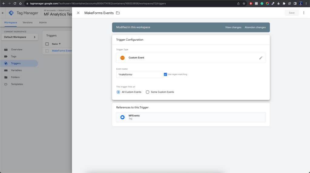Screen dimensions: 310x173
Task: Open the MFEvents tag reference
Action: [x=191, y=117]
